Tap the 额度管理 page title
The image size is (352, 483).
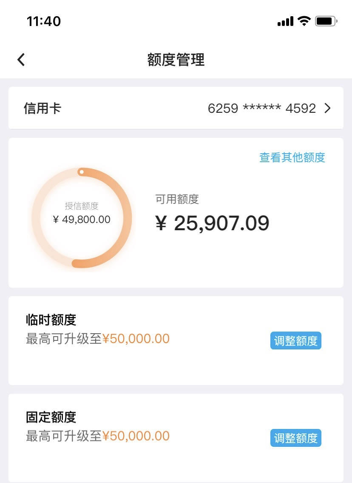pos(176,60)
